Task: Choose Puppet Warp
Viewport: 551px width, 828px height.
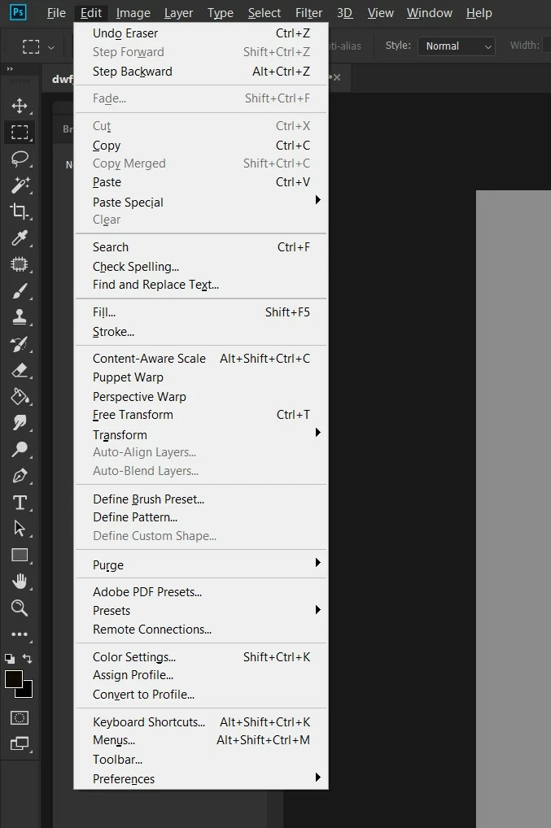Action: pyautogui.click(x=201, y=377)
